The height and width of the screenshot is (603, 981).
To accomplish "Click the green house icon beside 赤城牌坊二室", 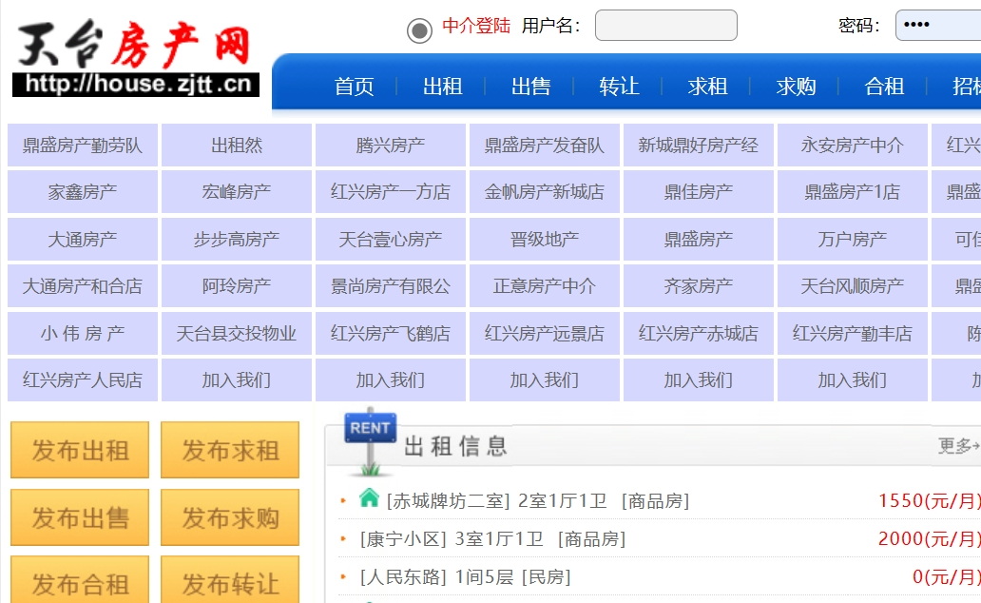I will (x=369, y=498).
